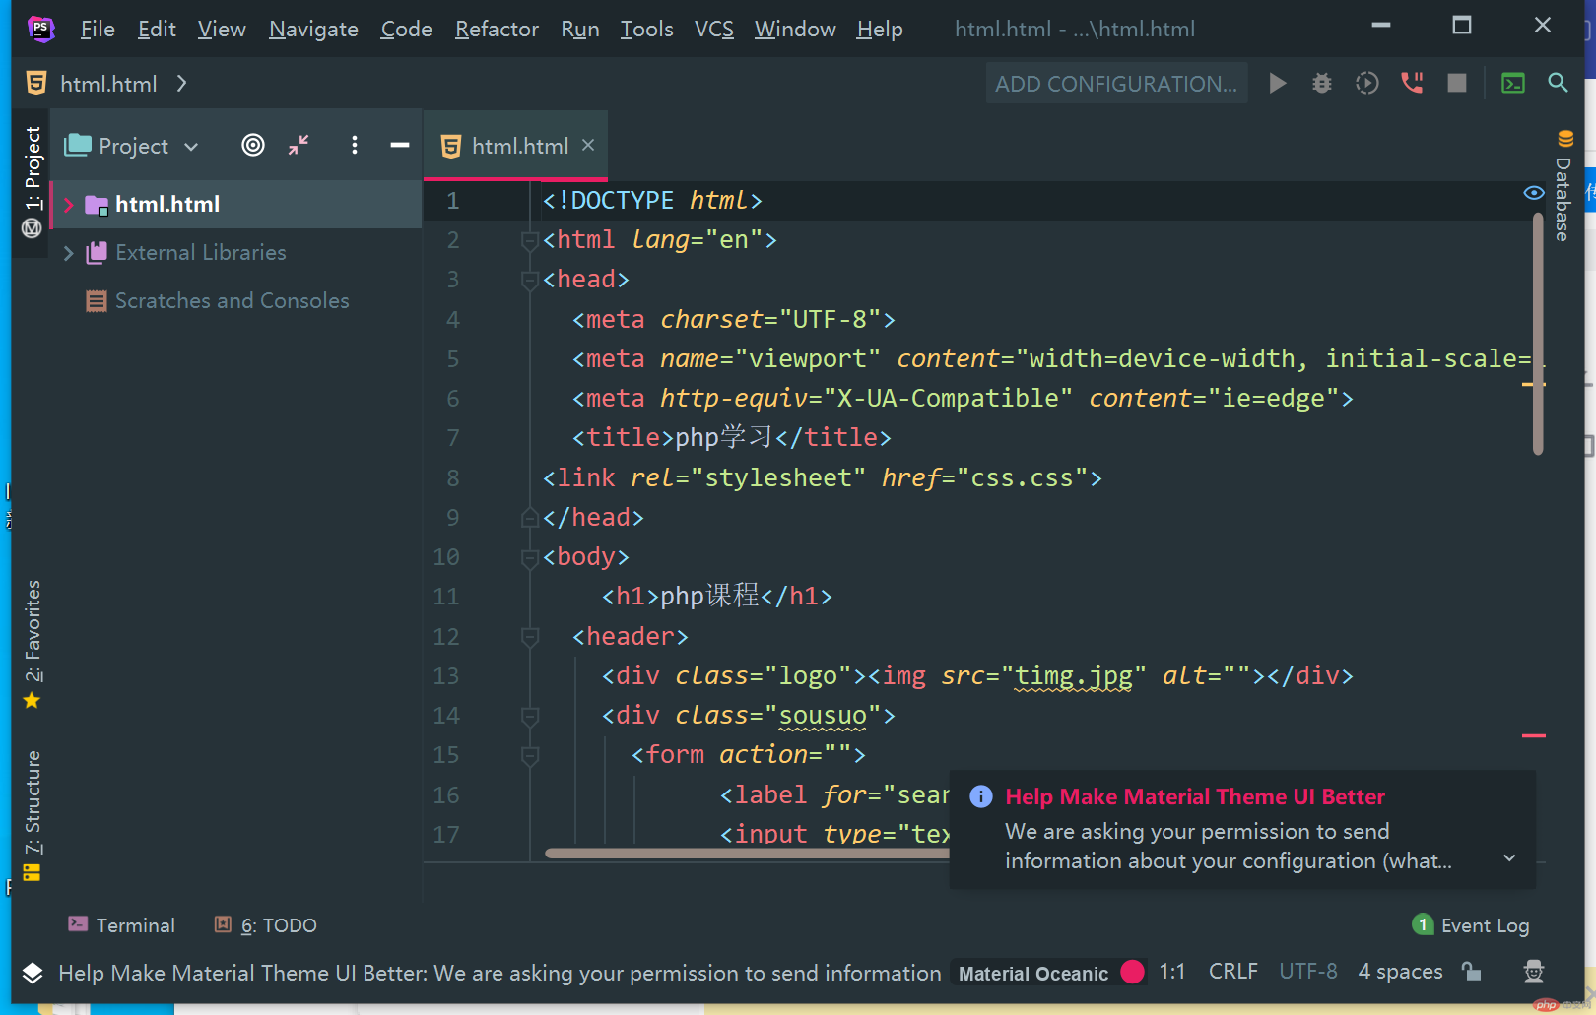The height and width of the screenshot is (1015, 1596).
Task: Click the editor horizontal scrollbar
Action: [x=747, y=854]
